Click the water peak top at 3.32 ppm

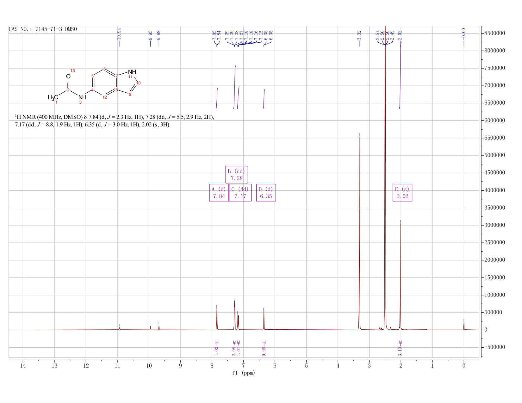pyautogui.click(x=359, y=138)
